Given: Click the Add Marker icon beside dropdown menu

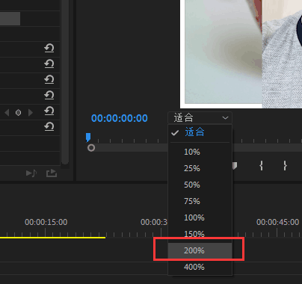Looking at the screenshot, I should pos(235,166).
